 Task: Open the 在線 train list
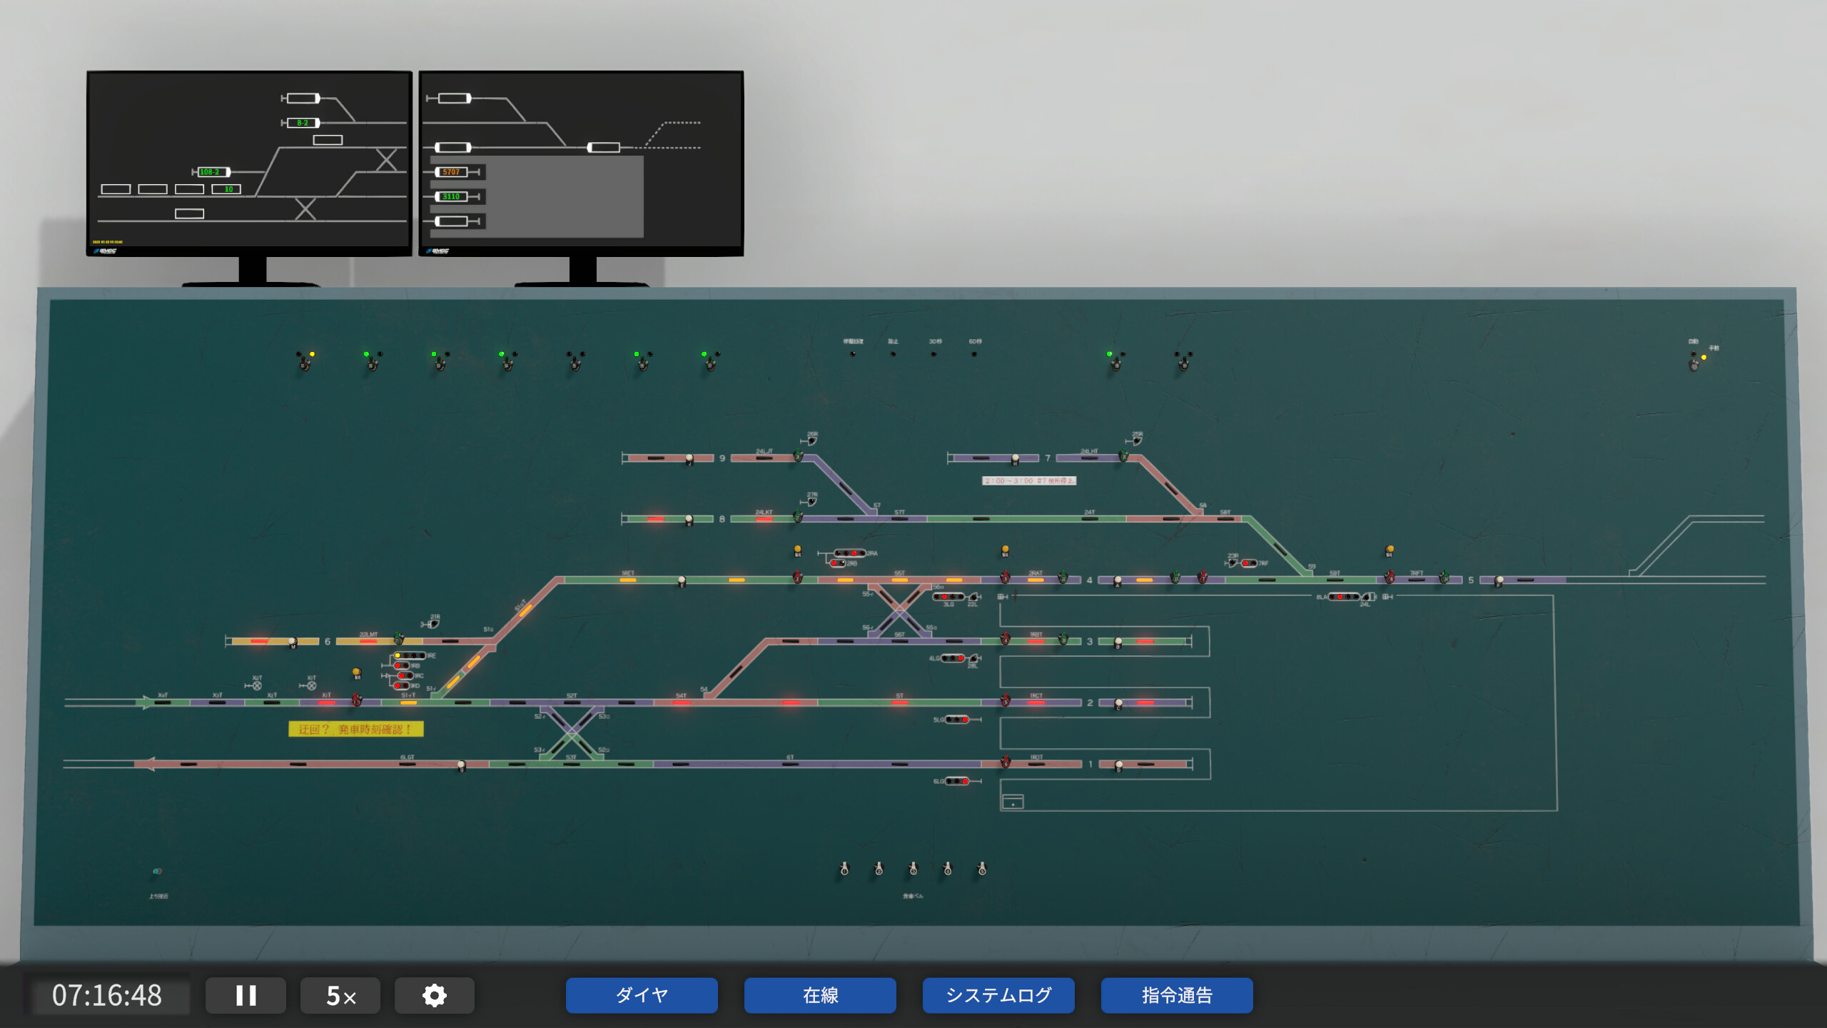pos(819,994)
